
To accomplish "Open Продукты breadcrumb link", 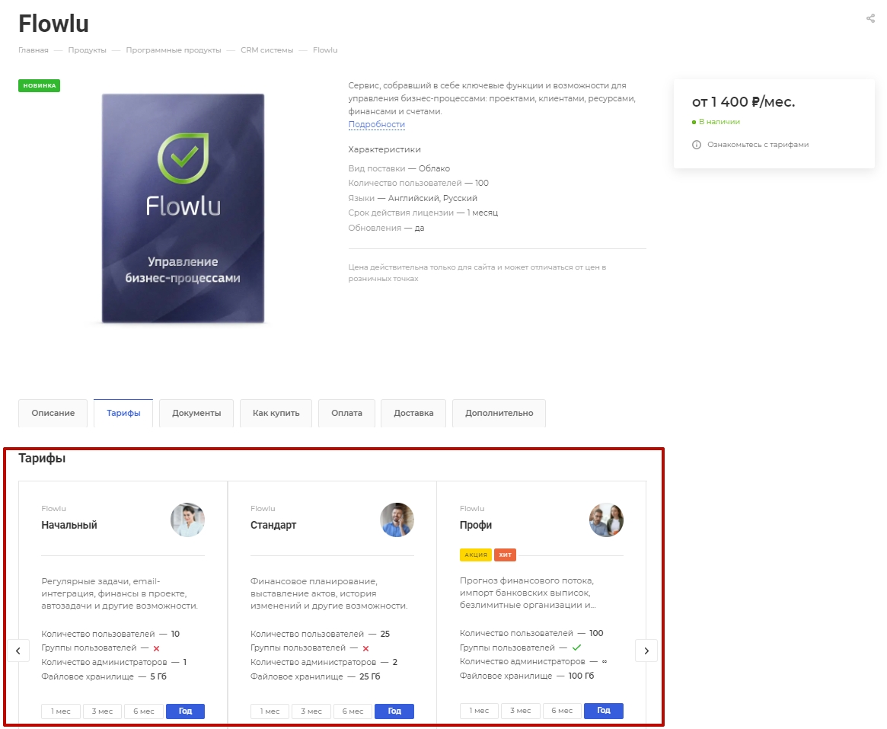I will (87, 50).
